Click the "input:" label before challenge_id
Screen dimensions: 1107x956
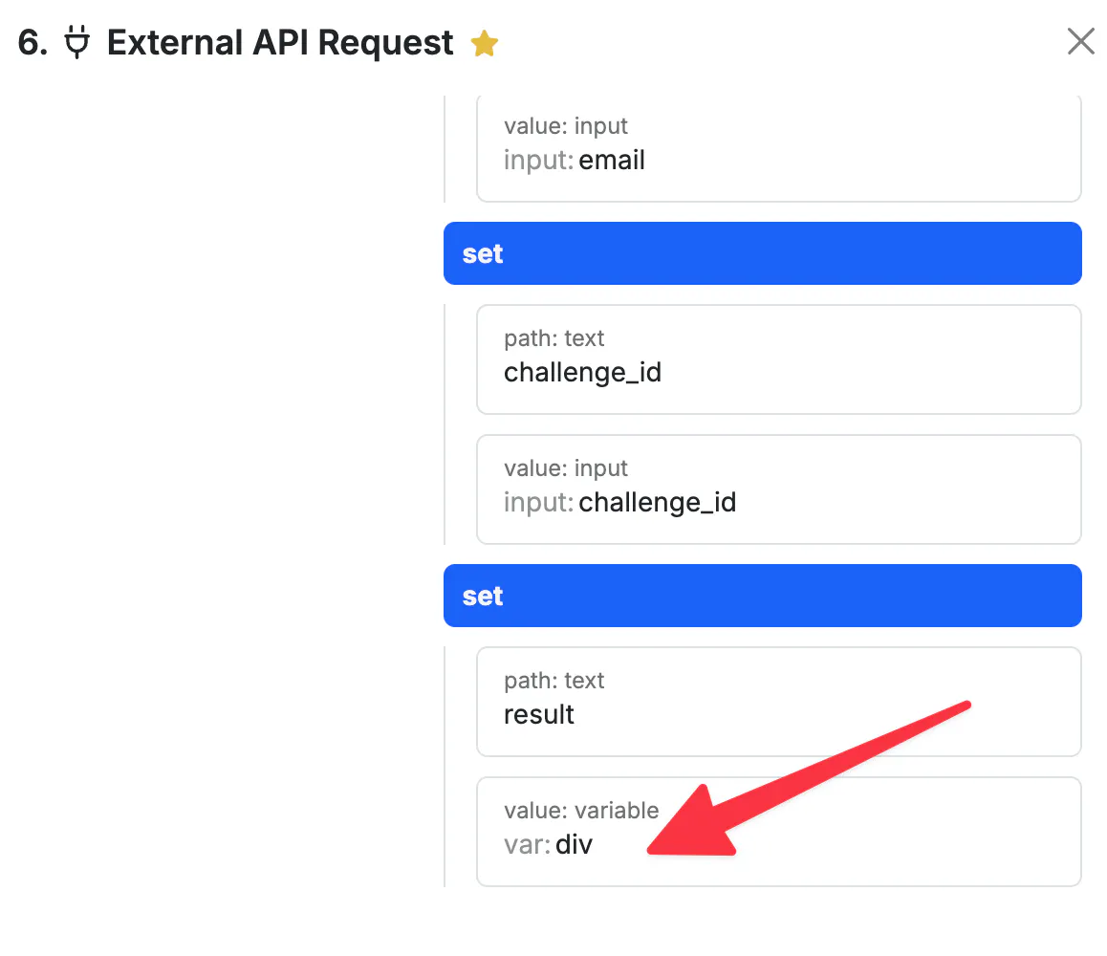click(538, 503)
